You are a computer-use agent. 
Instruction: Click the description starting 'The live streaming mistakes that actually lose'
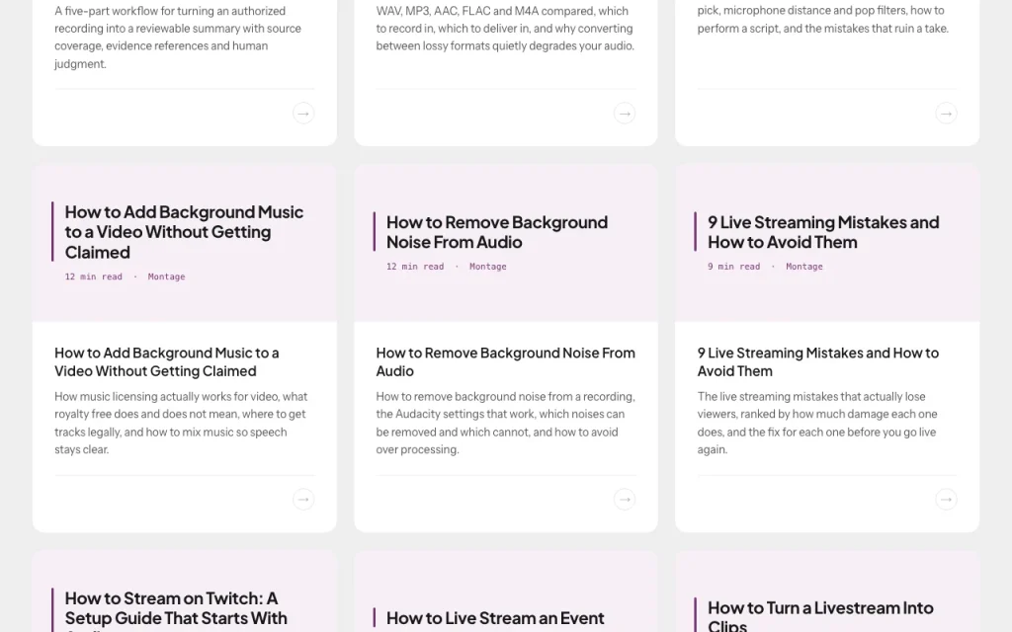pos(817,423)
